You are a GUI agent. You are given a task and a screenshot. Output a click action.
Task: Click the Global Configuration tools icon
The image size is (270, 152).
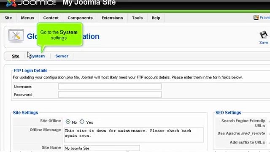pos(16,35)
